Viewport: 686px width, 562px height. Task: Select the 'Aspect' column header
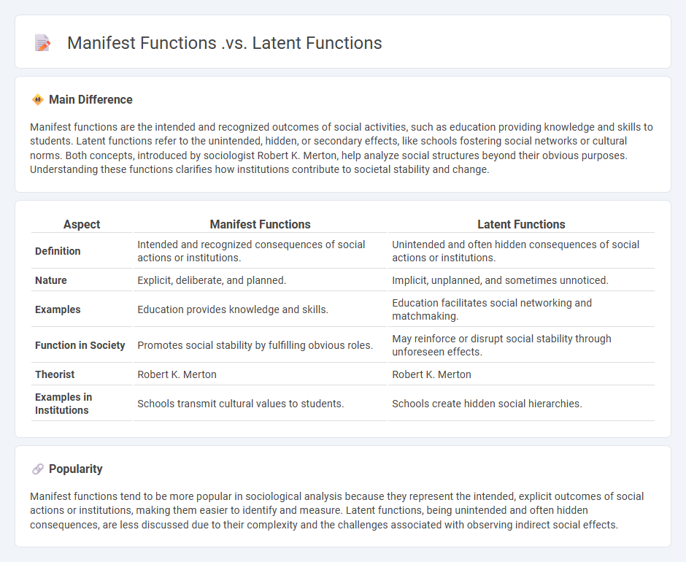82,224
